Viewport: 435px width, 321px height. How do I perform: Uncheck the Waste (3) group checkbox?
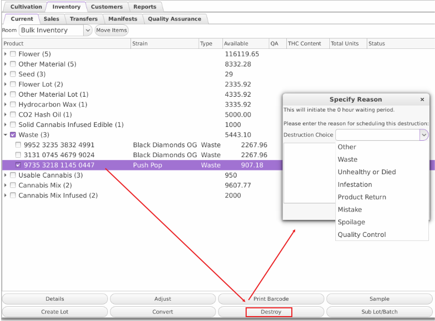coord(13,135)
